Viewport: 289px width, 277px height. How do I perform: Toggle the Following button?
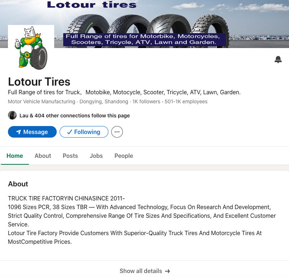click(x=84, y=132)
